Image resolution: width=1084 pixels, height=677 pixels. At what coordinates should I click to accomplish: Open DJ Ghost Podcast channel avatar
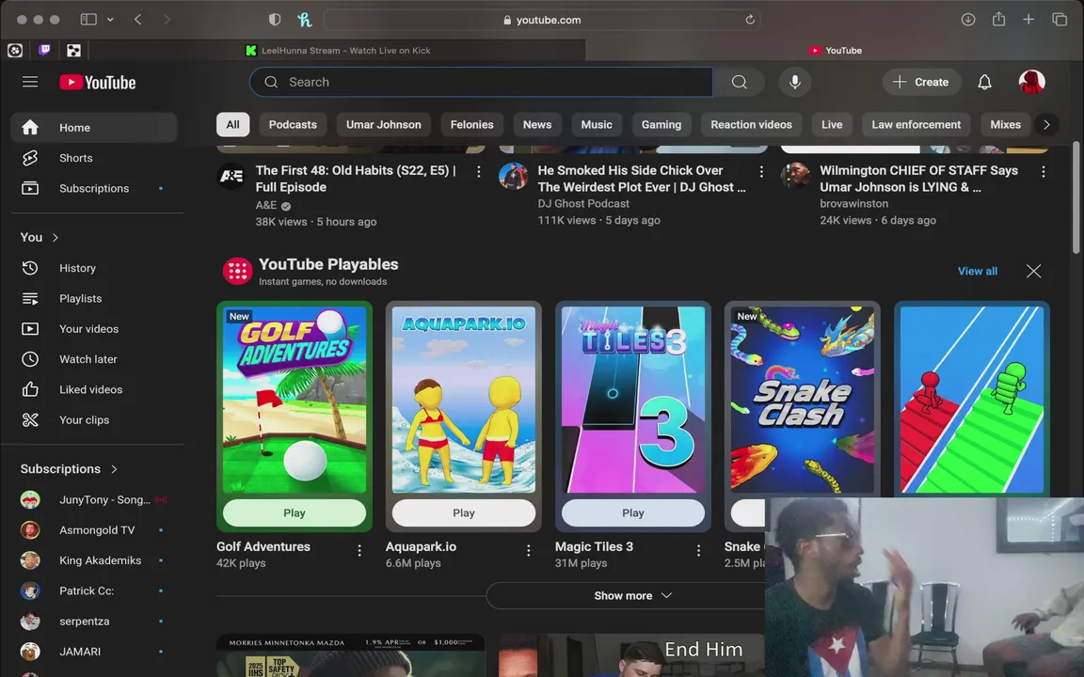pyautogui.click(x=513, y=176)
